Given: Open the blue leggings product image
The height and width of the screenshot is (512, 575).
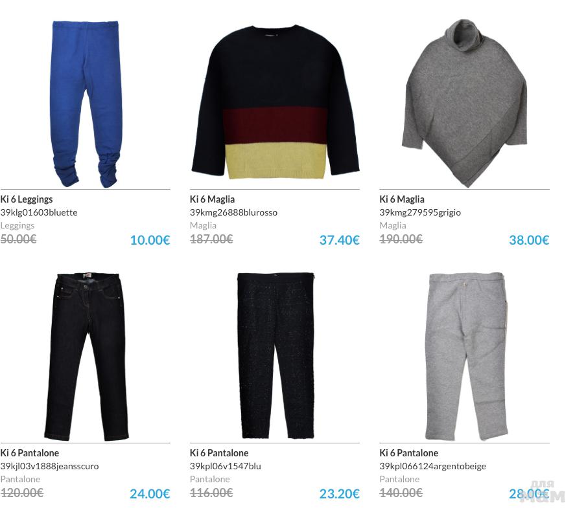Looking at the screenshot, I should 86,104.
